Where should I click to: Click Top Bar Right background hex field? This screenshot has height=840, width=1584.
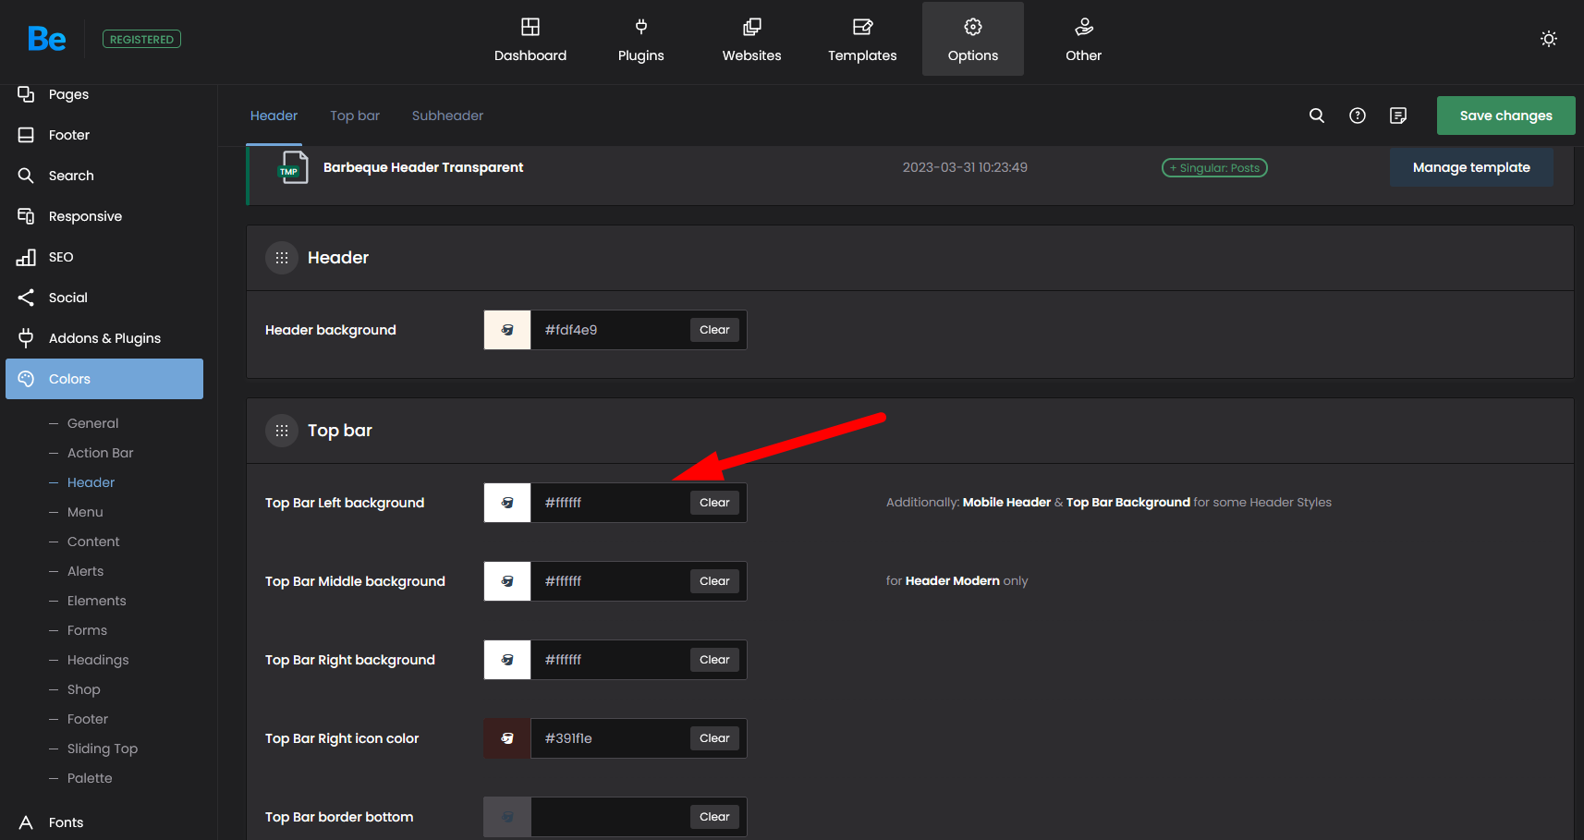click(610, 660)
